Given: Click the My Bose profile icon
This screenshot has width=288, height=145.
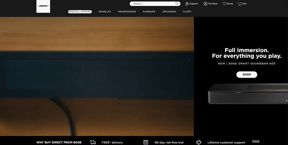Looking at the screenshot, I should click(x=206, y=4).
